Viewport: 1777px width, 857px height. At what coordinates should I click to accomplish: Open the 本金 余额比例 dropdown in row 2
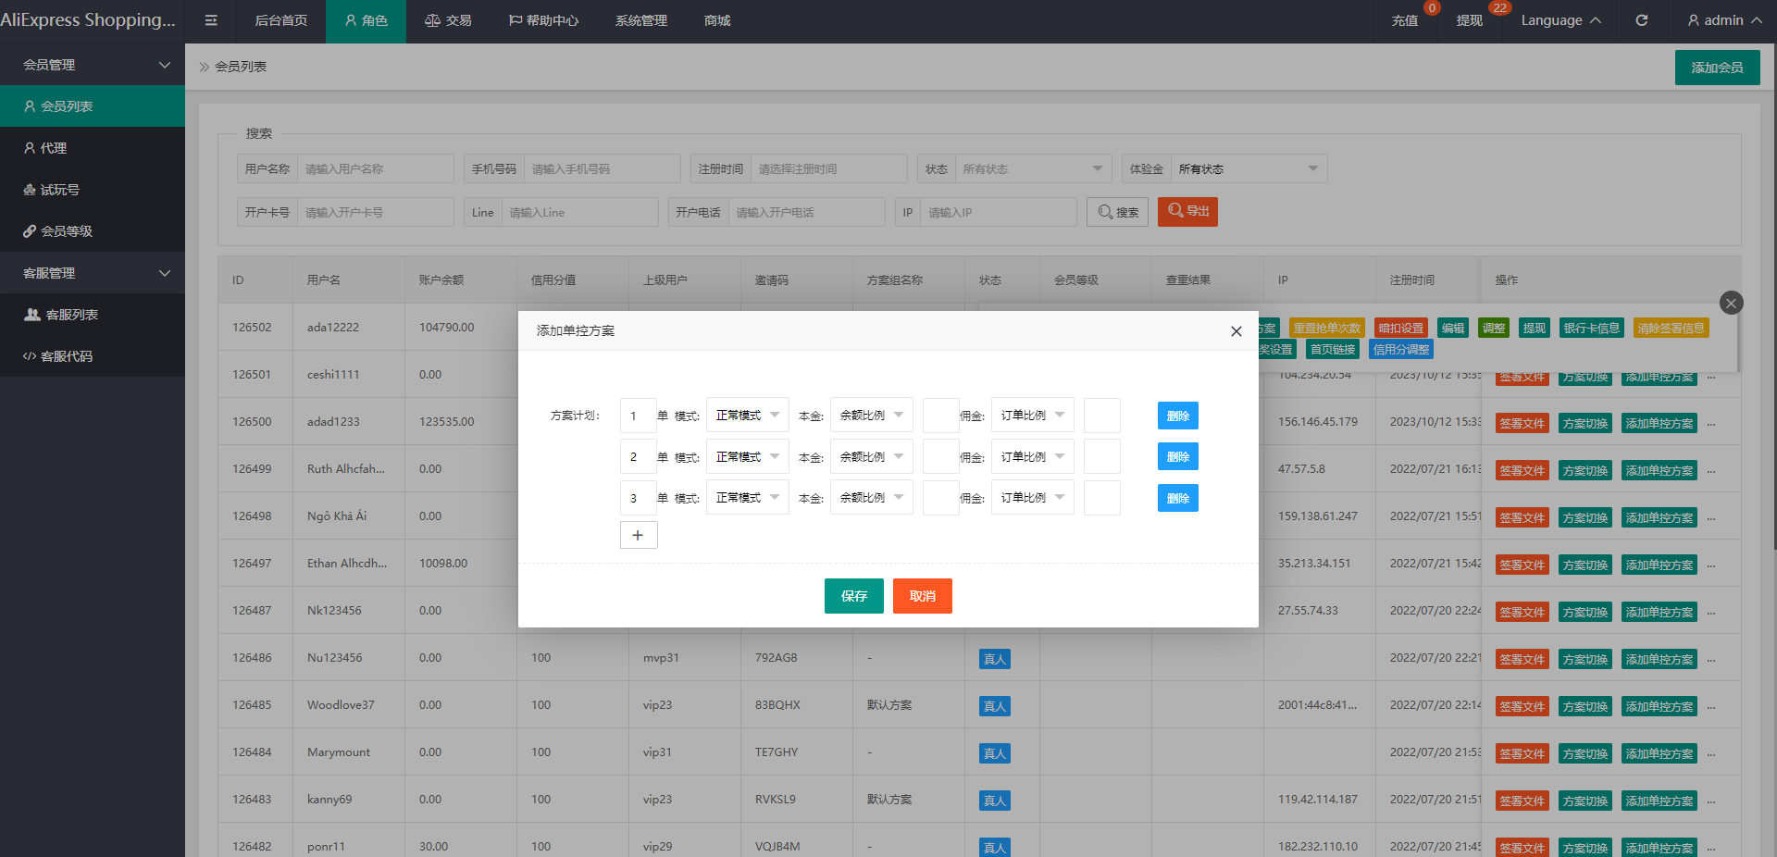point(871,457)
